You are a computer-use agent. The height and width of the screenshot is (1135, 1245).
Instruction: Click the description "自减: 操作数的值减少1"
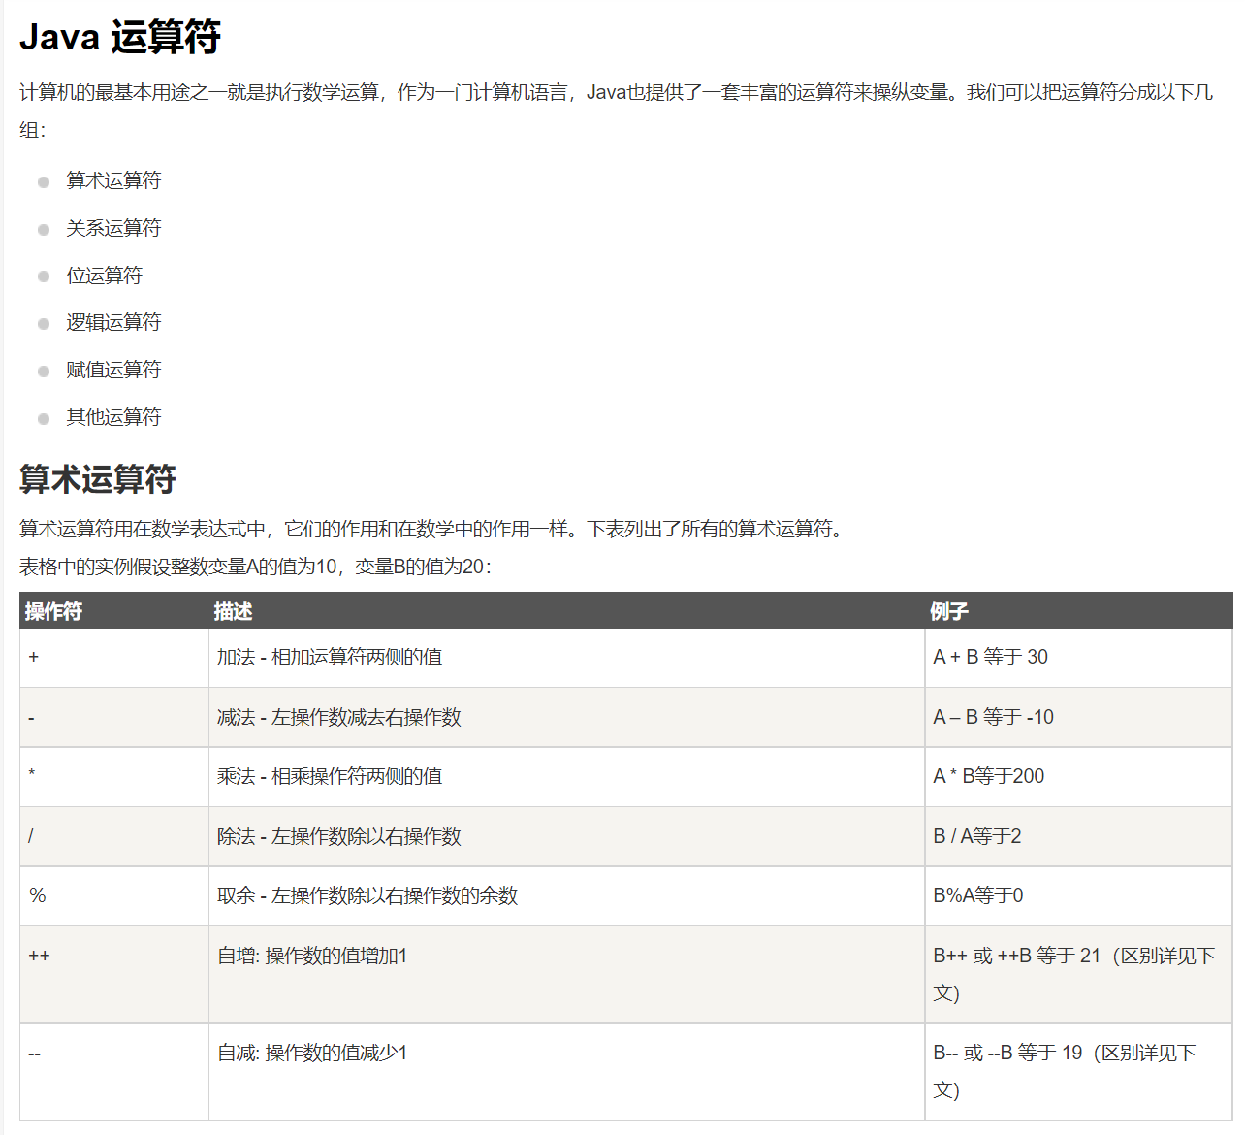pyautogui.click(x=312, y=1053)
